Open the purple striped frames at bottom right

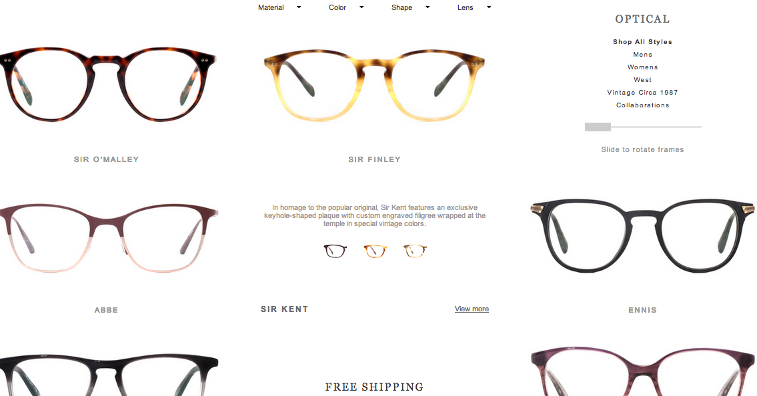pos(642,371)
